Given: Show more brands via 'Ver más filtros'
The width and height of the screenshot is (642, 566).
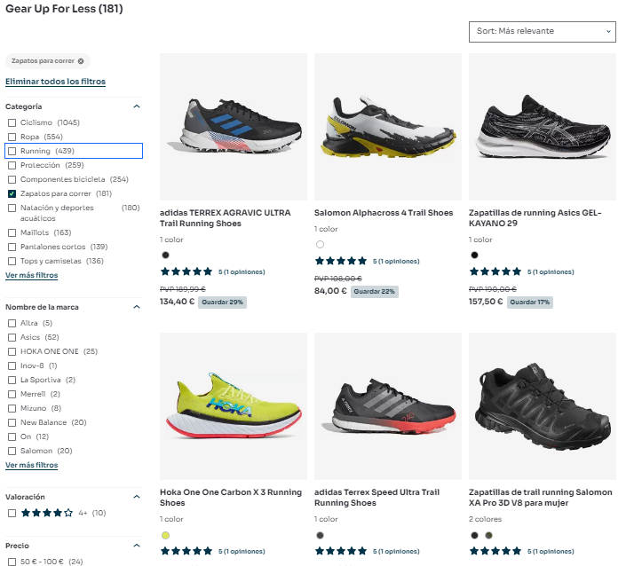Looking at the screenshot, I should tap(31, 465).
